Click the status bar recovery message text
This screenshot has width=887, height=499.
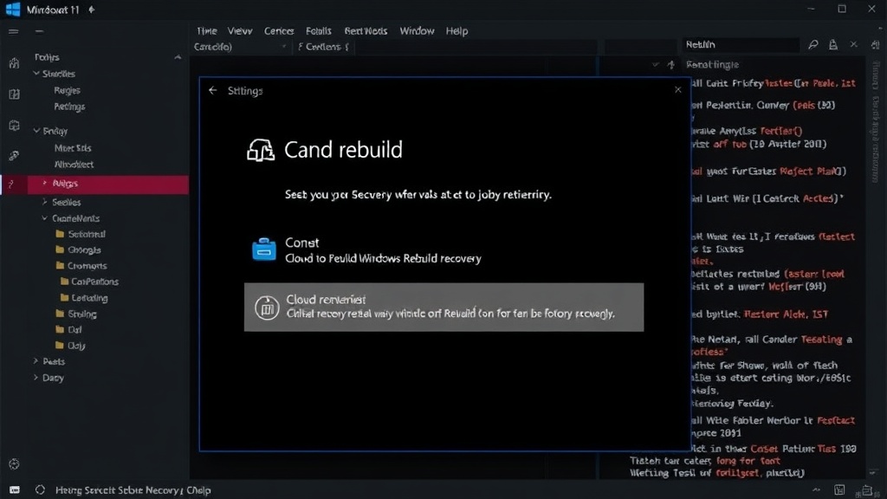[133, 490]
